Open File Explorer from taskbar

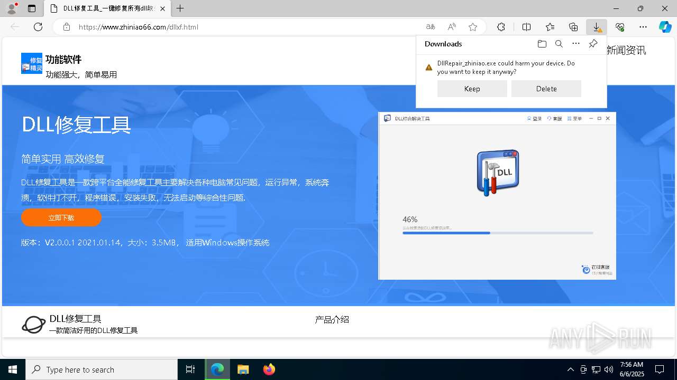[x=243, y=369]
